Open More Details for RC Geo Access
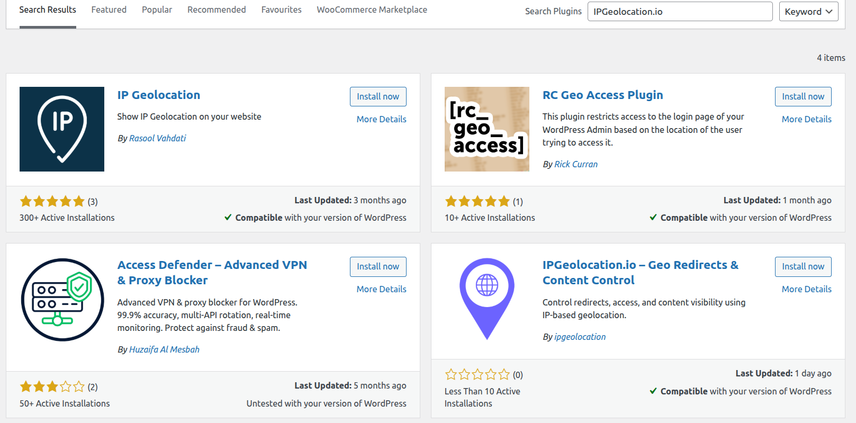 coord(806,119)
